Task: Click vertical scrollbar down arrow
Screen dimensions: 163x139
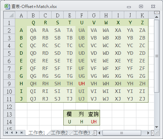Action: pos(157,127)
